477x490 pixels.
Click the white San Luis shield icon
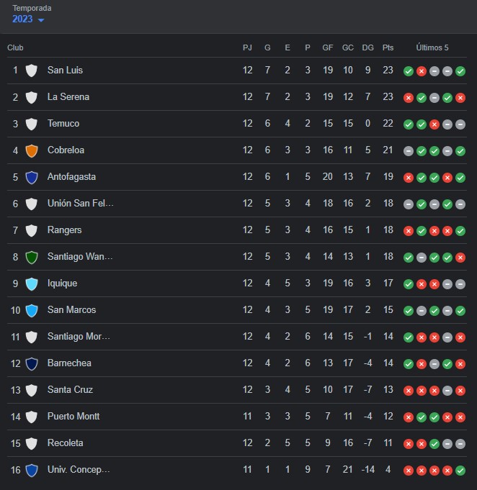coord(32,71)
